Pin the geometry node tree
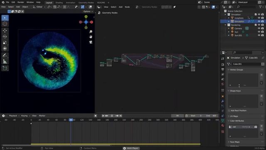The height and width of the screenshot is (150, 266). (175, 7)
